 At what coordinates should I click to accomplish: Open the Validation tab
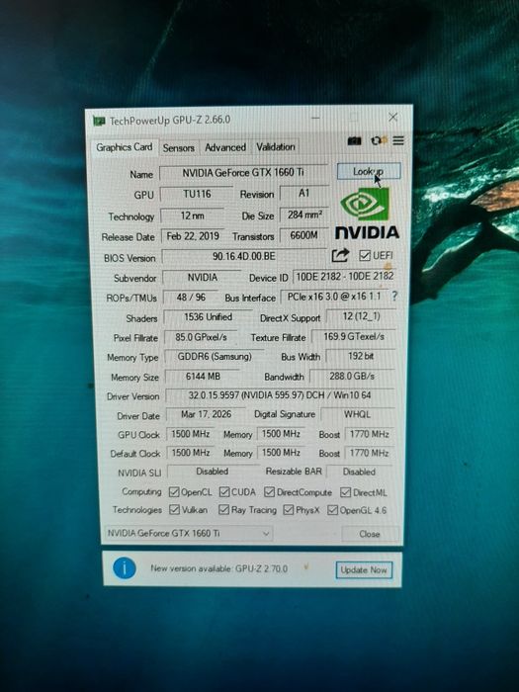[276, 147]
